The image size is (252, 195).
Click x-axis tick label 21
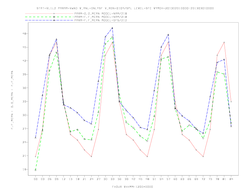84,179
